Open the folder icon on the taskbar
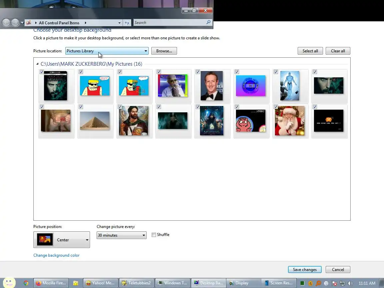This screenshot has height=288, width=384. pyautogui.click(x=76, y=283)
